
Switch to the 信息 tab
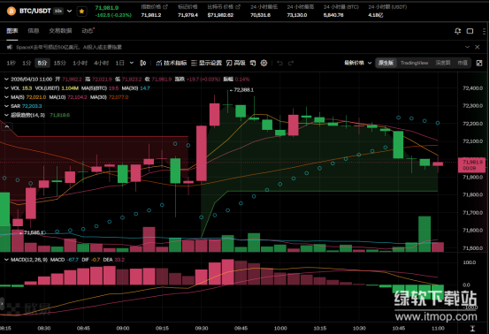[x=33, y=31]
